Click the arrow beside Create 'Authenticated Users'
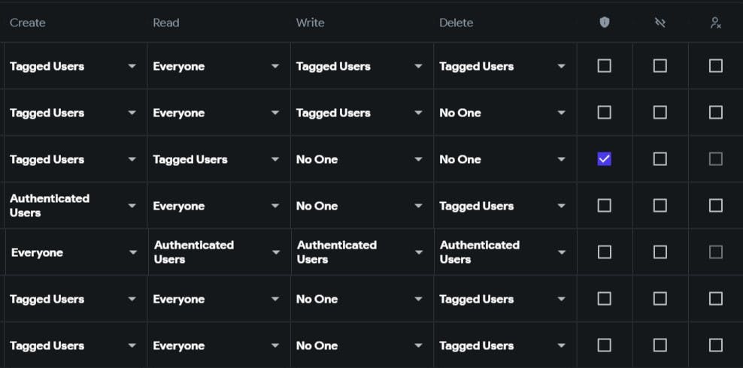Image resolution: width=743 pixels, height=368 pixels. [132, 206]
